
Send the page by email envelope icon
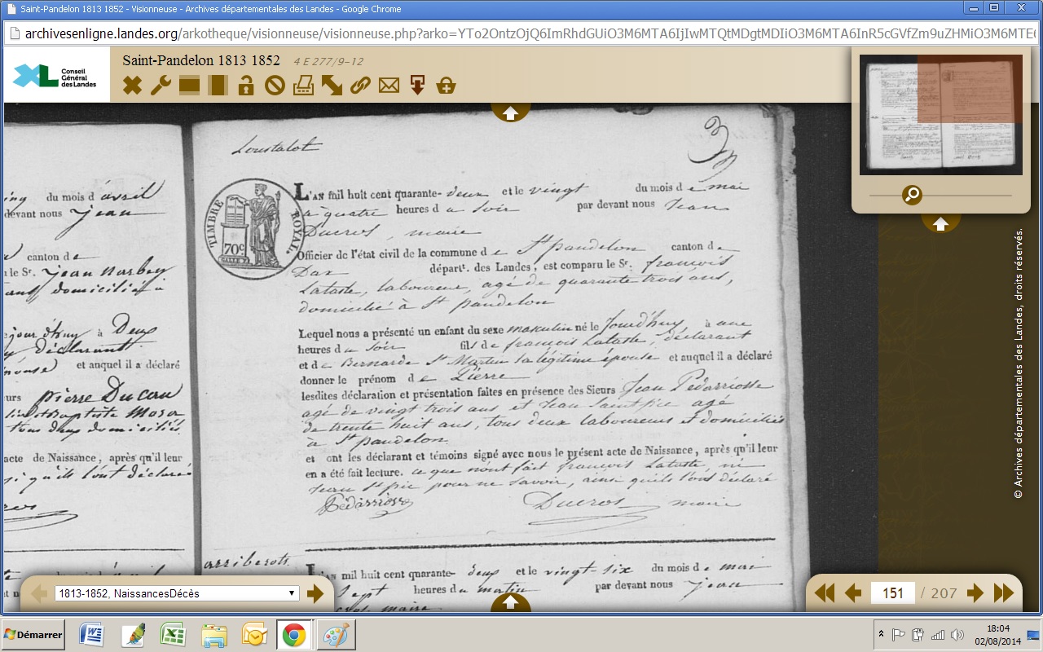(389, 85)
